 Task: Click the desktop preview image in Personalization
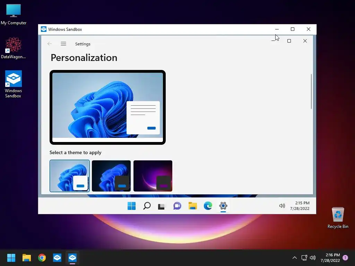tap(107, 107)
